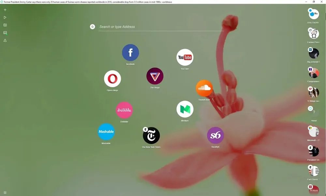
Task: Open the Medium speed dial bubble
Action: tap(185, 109)
